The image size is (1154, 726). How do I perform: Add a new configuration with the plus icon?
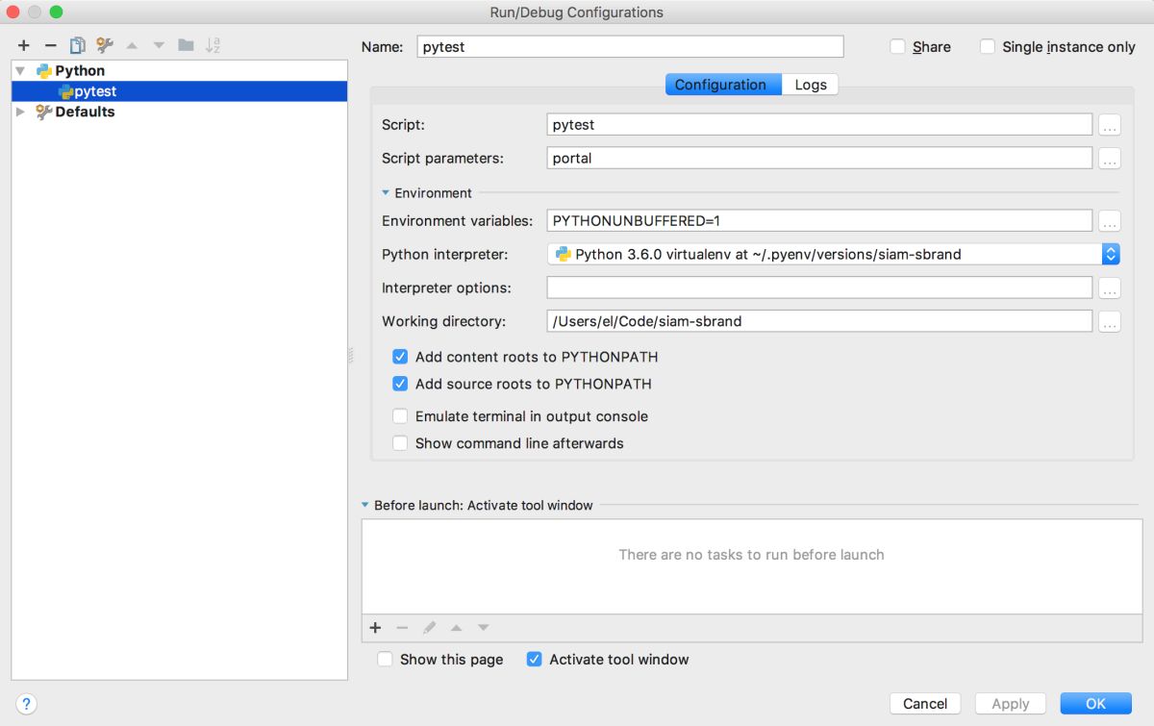pyautogui.click(x=24, y=45)
